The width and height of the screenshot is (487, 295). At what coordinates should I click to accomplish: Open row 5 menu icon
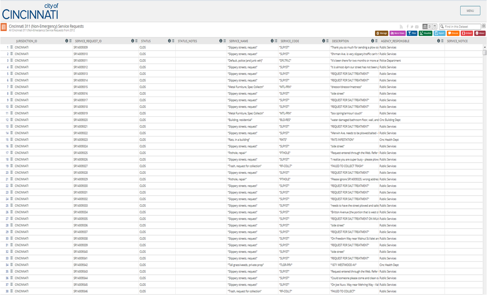tap(11, 73)
